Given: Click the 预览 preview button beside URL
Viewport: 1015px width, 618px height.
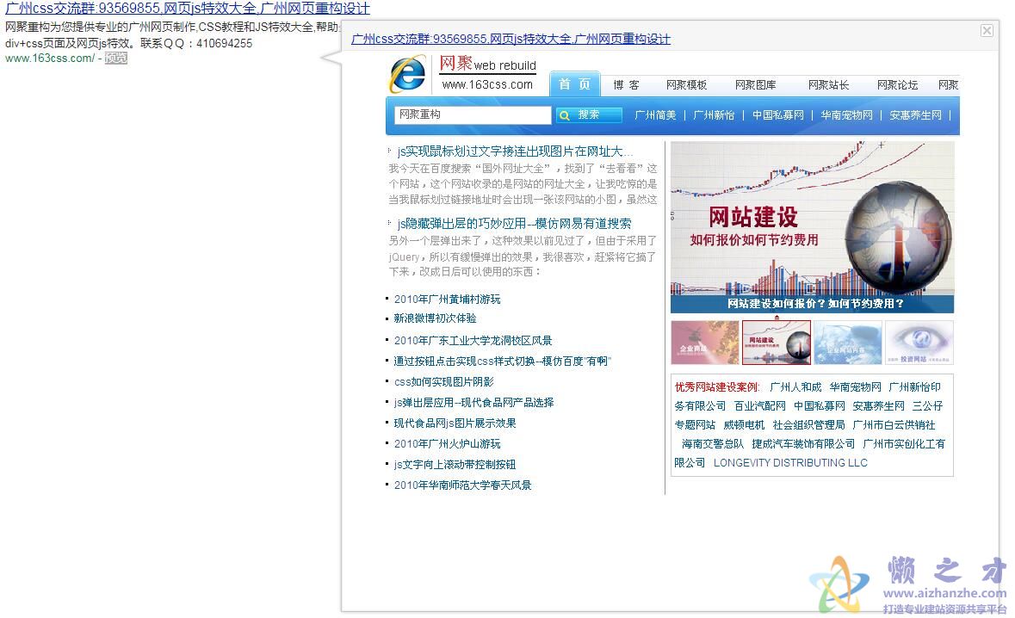Looking at the screenshot, I should (116, 59).
